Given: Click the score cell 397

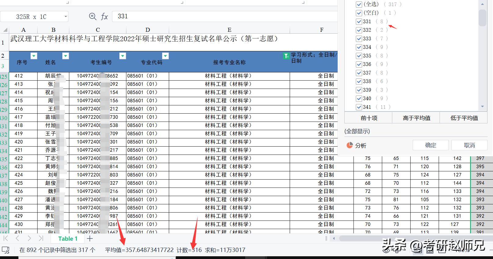Looking at the screenshot, I should coord(480,158).
